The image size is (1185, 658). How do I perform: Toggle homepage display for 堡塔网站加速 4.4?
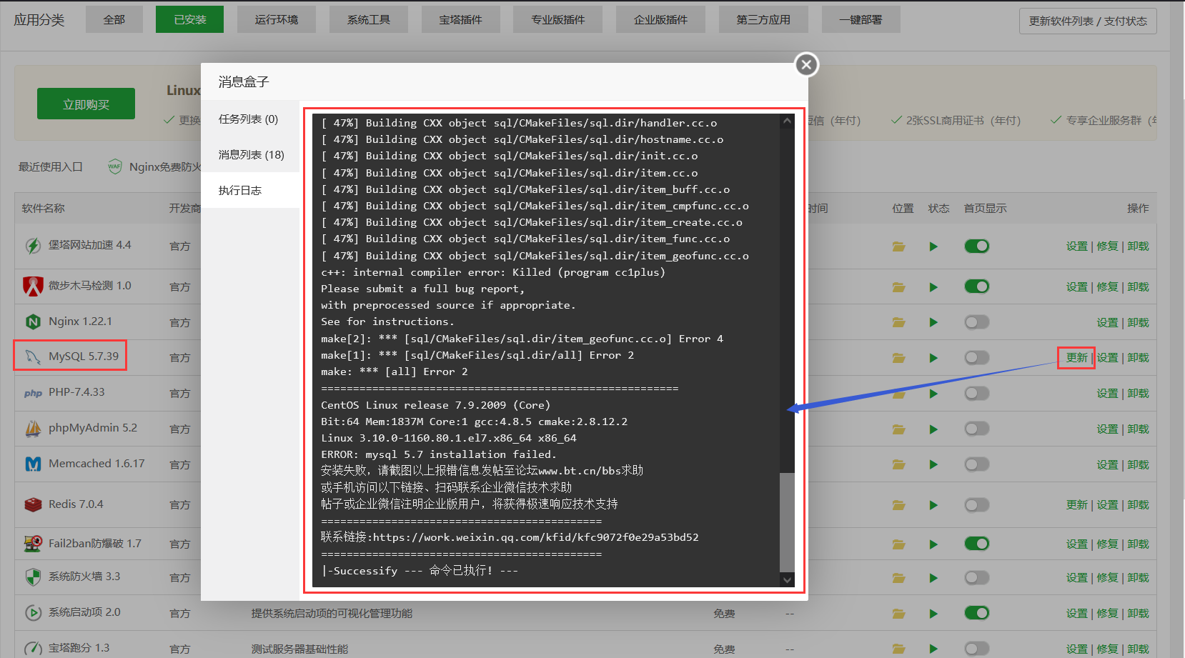click(x=976, y=246)
